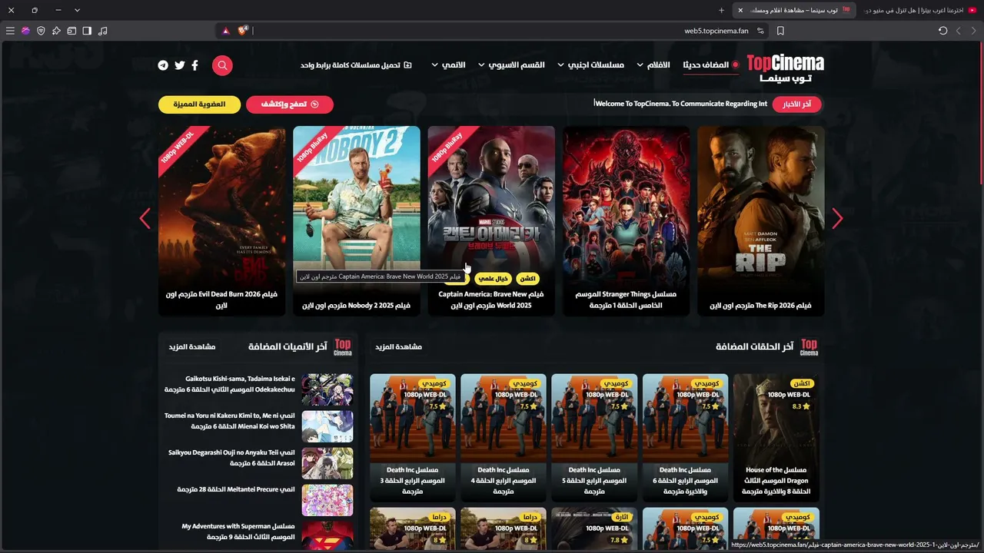This screenshot has width=984, height=553.
Task: Open My Adventures with Superman episode link
Action: [x=238, y=531]
